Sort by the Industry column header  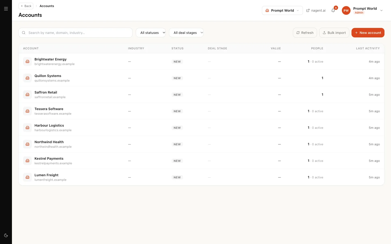click(x=136, y=49)
